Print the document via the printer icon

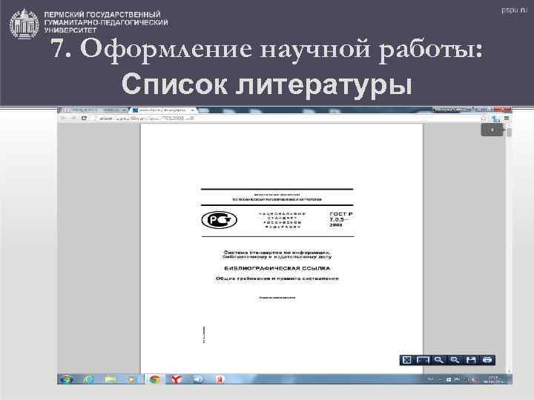487,360
